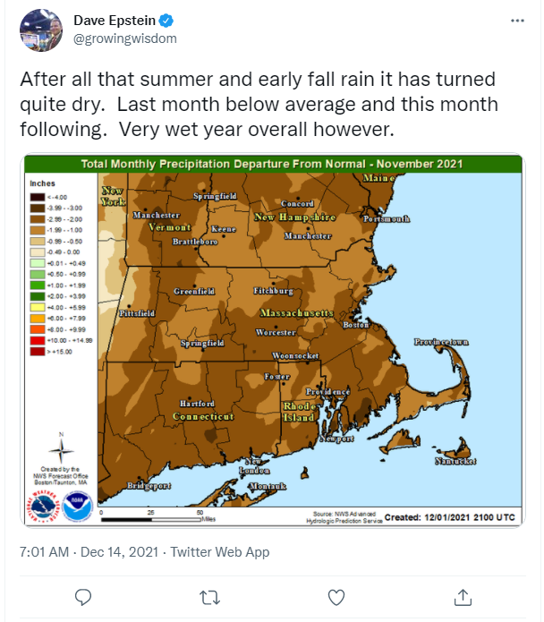Click the National Weather Service logo
This screenshot has width=544, height=622.
click(43, 507)
